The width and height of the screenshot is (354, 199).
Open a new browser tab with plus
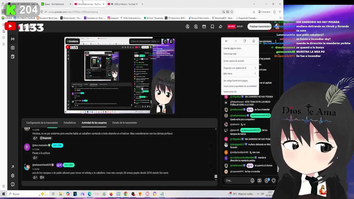coord(142,4)
